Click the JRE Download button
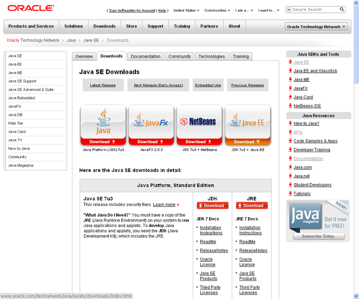 (252, 205)
